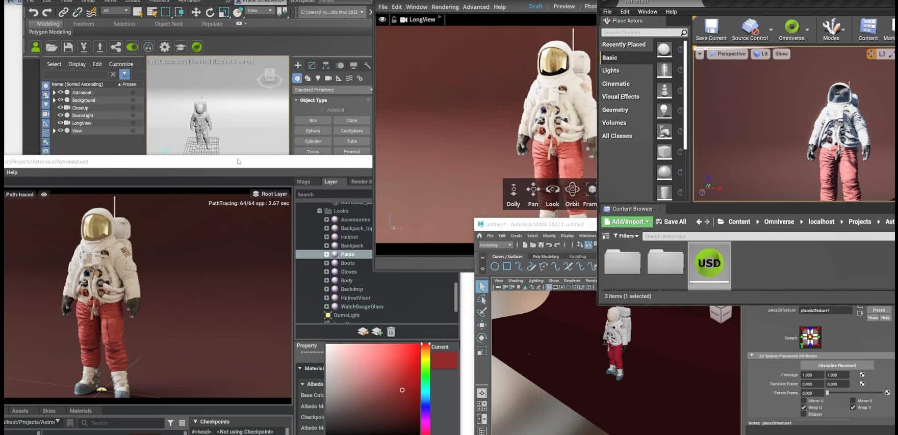Click the trash icon below the layer list
The image size is (898, 435).
point(391,332)
